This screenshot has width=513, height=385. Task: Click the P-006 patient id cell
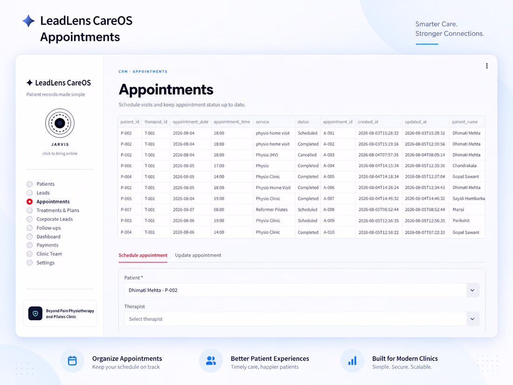[130, 166]
